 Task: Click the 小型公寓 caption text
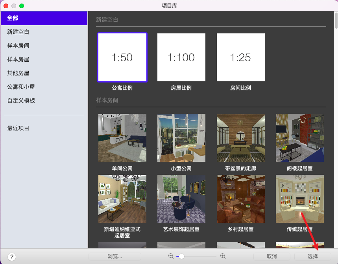click(181, 168)
